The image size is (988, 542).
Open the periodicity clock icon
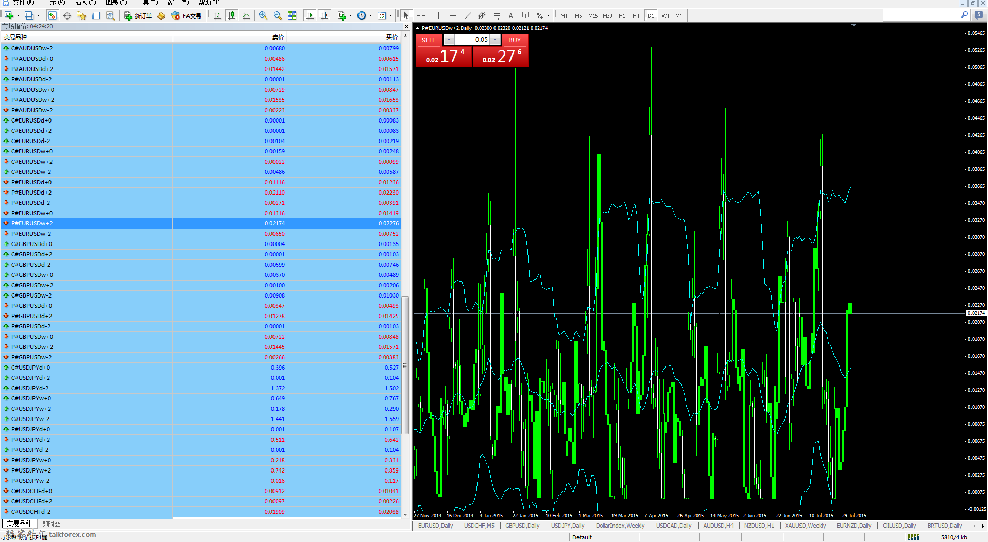coord(362,15)
